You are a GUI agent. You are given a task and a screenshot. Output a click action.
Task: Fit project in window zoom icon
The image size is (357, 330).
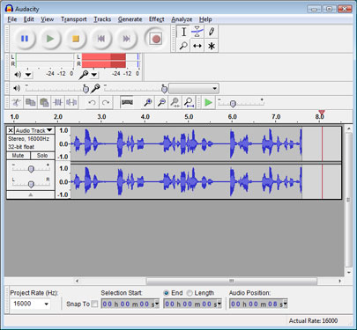point(189,102)
